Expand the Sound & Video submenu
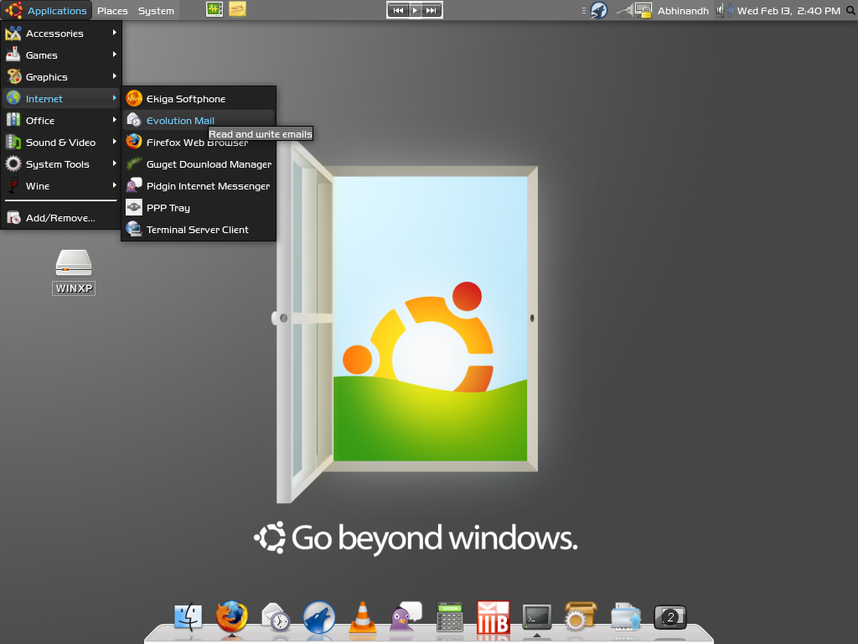 60,143
